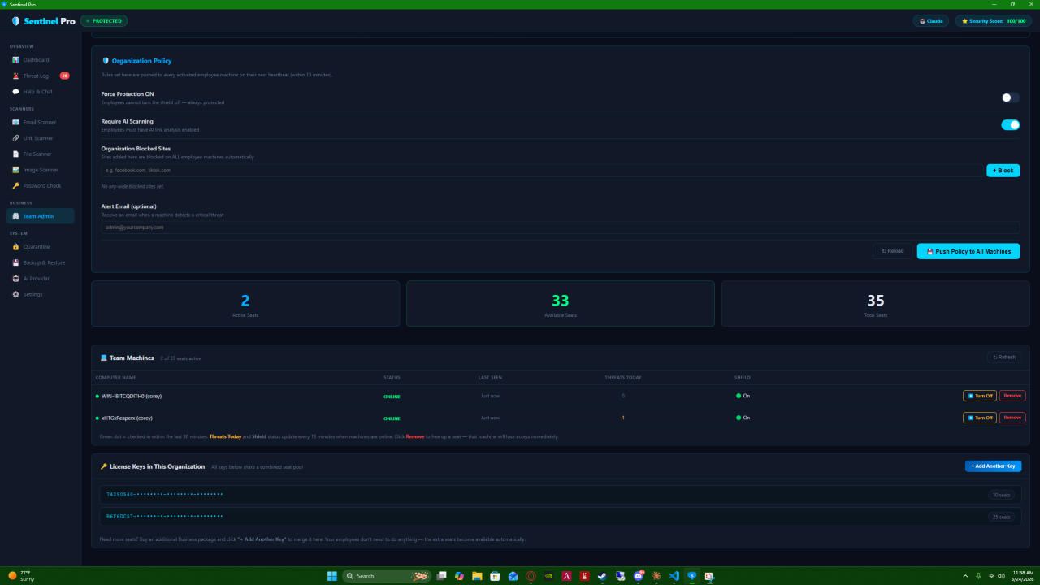The image size is (1040, 585).
Task: Click the '33' Available Seats card
Action: tap(561, 303)
